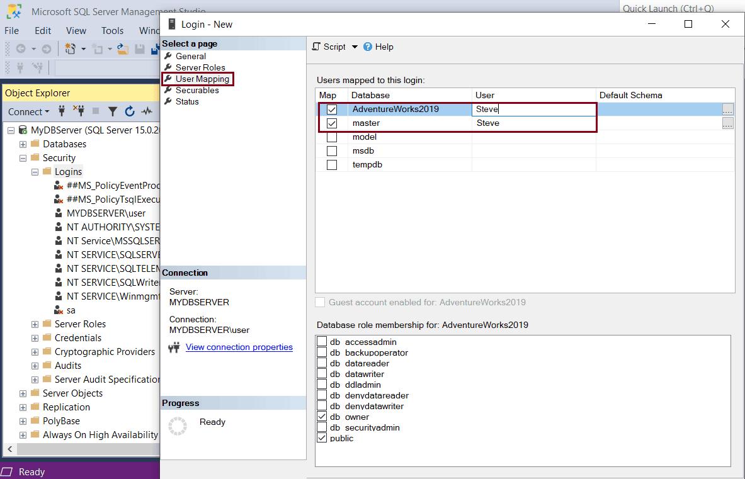Refresh the Object Explorer
The width and height of the screenshot is (745, 479).
point(130,111)
